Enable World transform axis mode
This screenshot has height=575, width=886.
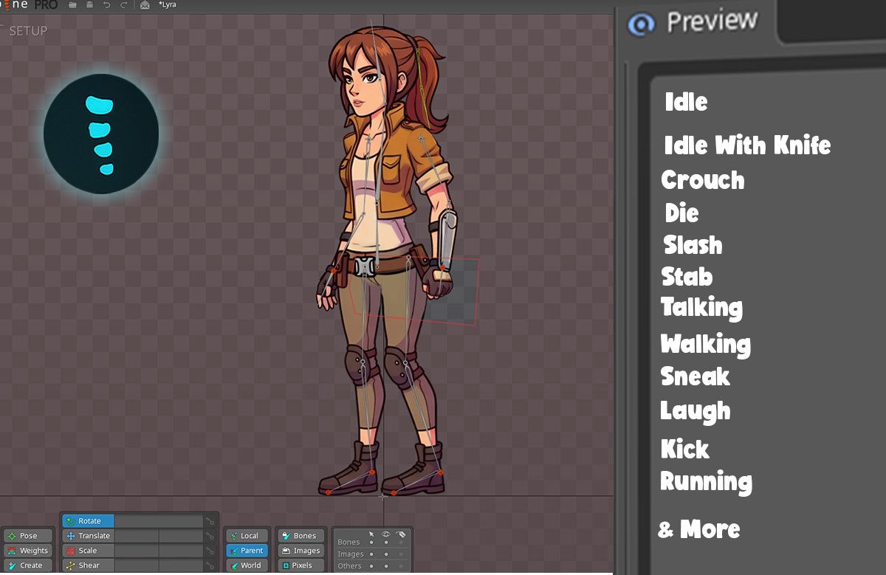247,565
